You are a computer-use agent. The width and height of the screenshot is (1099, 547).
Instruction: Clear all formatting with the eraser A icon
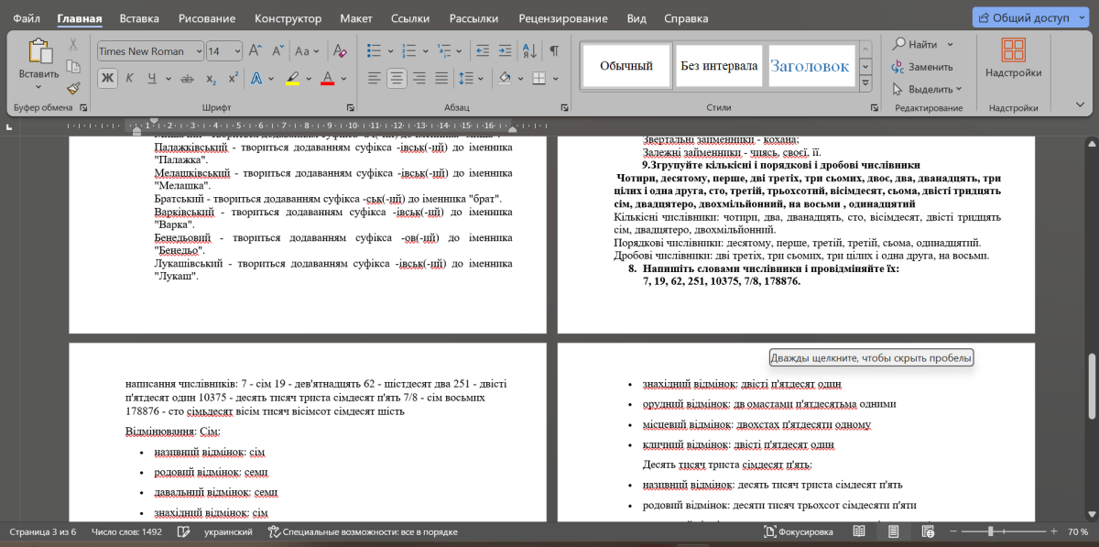340,51
